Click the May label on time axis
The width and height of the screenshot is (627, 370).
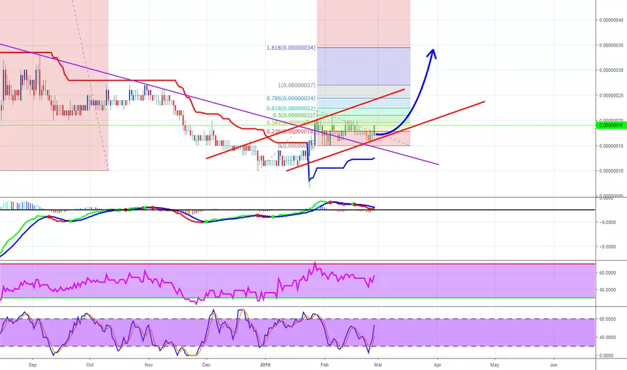coord(494,365)
